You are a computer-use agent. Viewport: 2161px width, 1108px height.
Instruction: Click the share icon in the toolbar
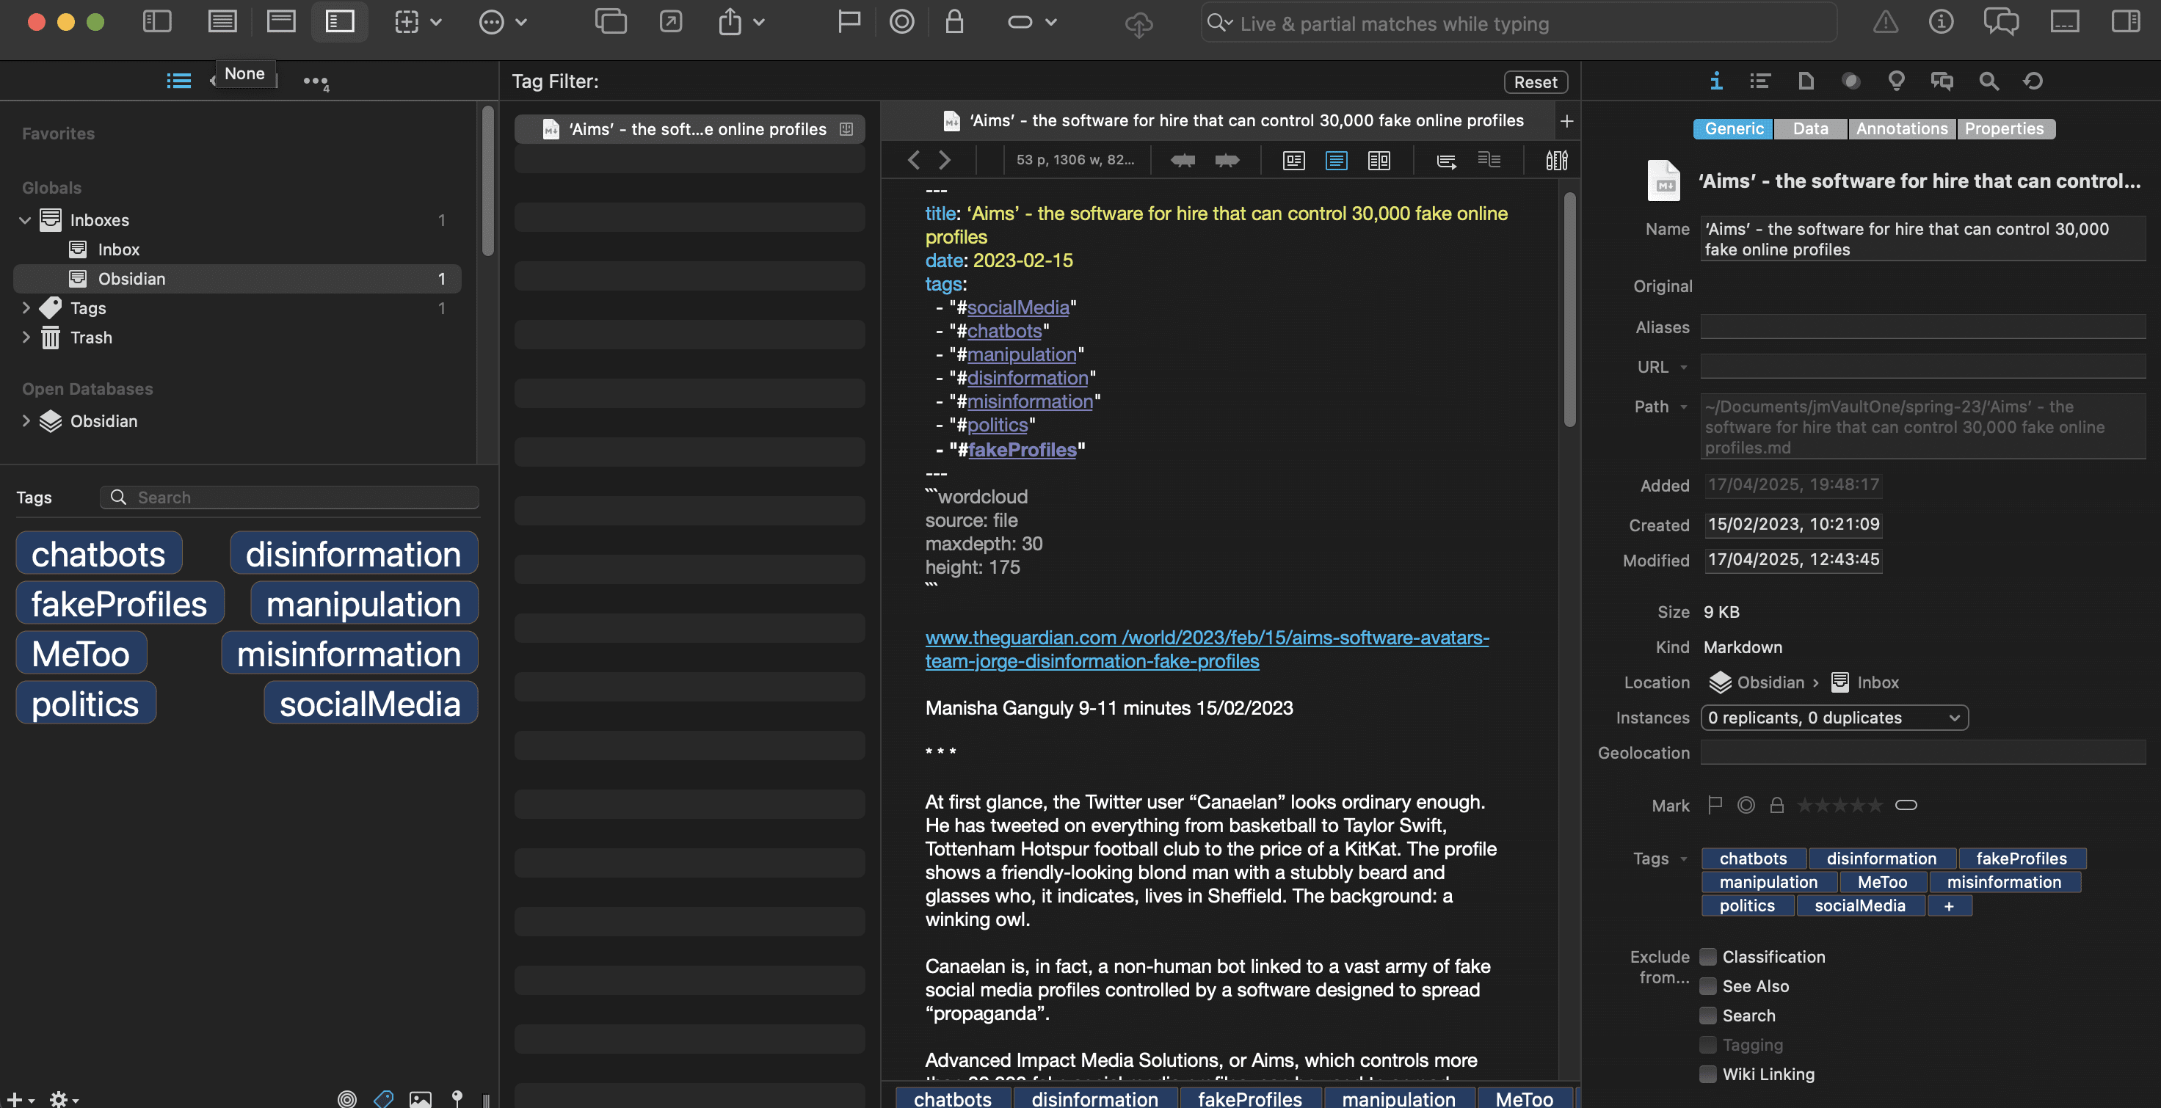tap(730, 22)
